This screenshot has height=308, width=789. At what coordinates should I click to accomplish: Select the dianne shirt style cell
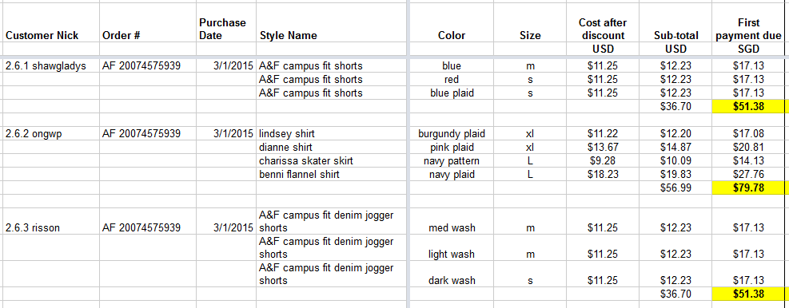click(x=332, y=147)
